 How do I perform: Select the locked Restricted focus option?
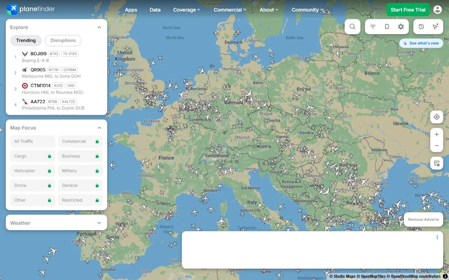tap(80, 200)
